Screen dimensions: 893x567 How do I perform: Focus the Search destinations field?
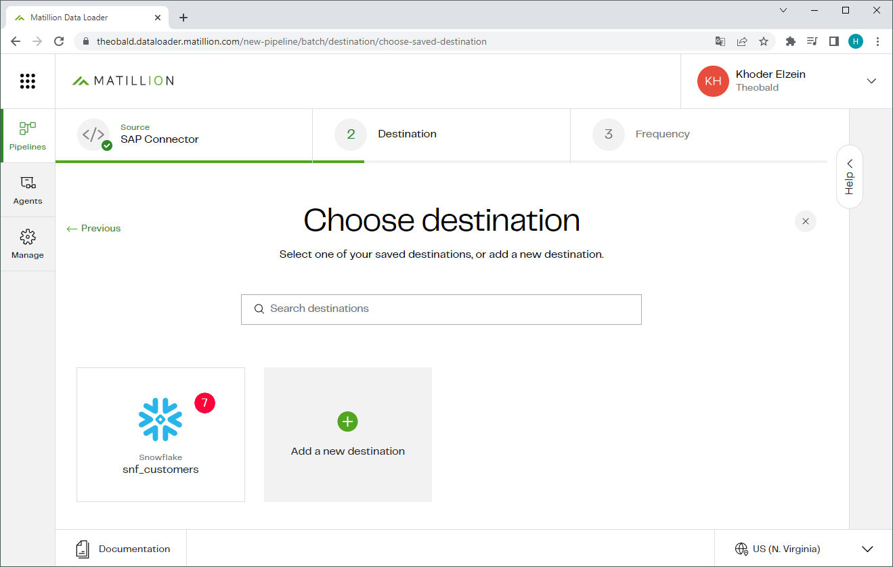pyautogui.click(x=441, y=309)
